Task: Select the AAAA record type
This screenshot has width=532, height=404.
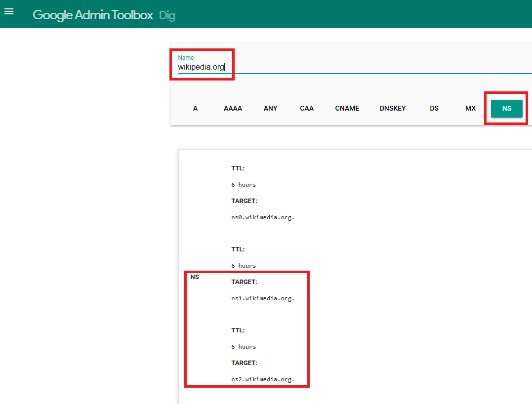Action: 233,108
